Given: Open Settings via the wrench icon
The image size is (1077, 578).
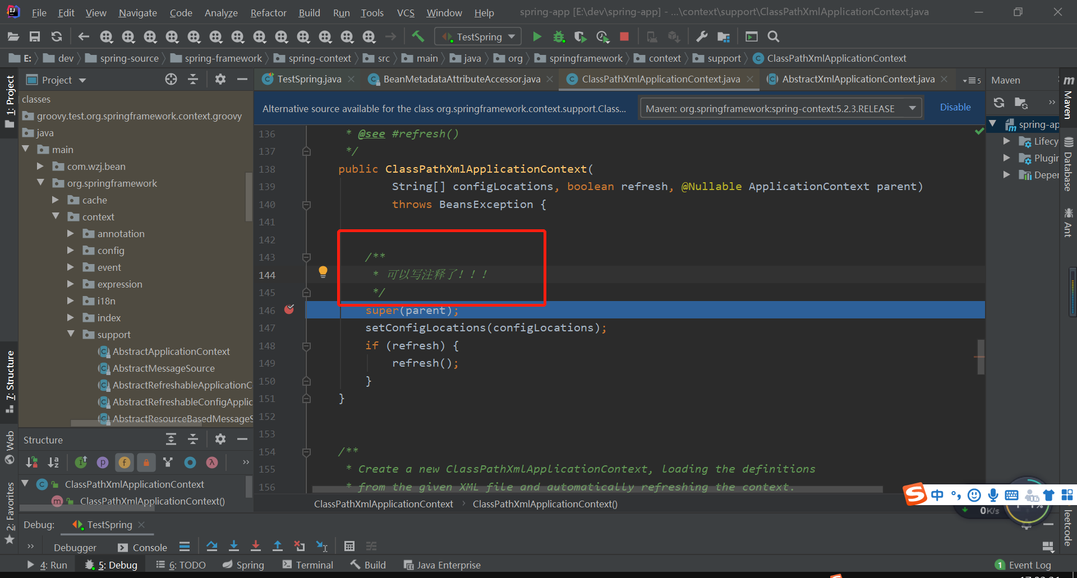Looking at the screenshot, I should pyautogui.click(x=702, y=36).
